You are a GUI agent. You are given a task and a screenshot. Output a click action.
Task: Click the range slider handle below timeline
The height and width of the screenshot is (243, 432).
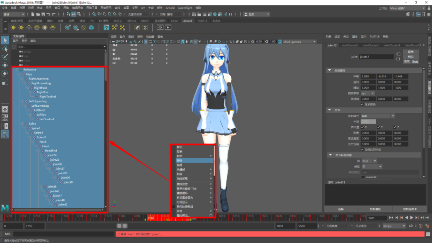click(x=122, y=226)
